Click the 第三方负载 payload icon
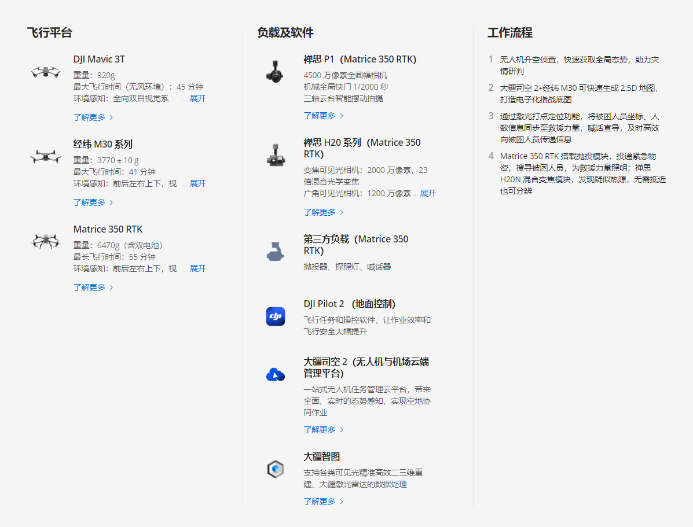This screenshot has width=693, height=527. click(275, 251)
